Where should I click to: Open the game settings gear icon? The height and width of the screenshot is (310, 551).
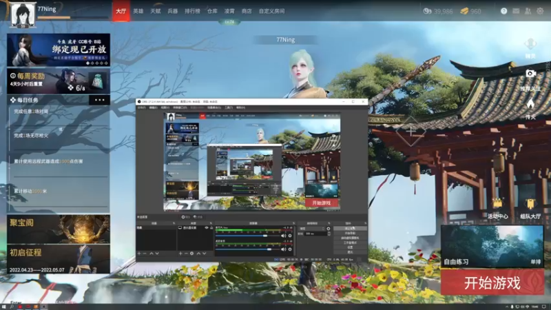[540, 11]
